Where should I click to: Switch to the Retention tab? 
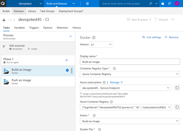pyautogui.click(x=62, y=28)
